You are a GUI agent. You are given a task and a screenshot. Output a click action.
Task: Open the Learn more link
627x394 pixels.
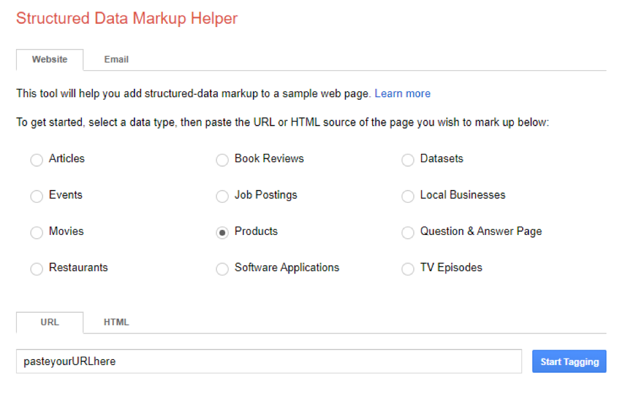coord(402,93)
